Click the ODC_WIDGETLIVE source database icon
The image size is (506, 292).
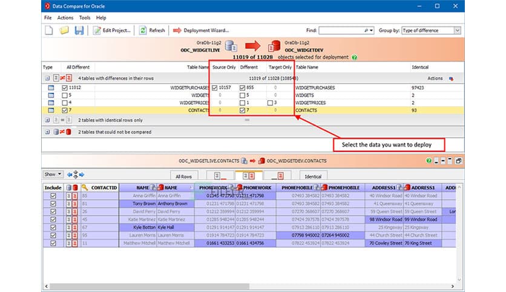231,46
